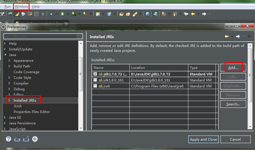Expand the Debug tree node

pyautogui.click(x=9, y=89)
